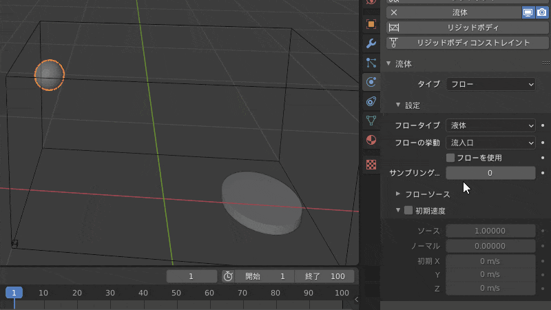Animate フロータイプ property dot
This screenshot has width=551, height=310.
click(543, 125)
